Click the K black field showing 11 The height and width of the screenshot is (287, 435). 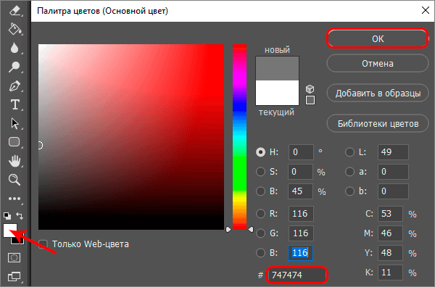coord(390,273)
